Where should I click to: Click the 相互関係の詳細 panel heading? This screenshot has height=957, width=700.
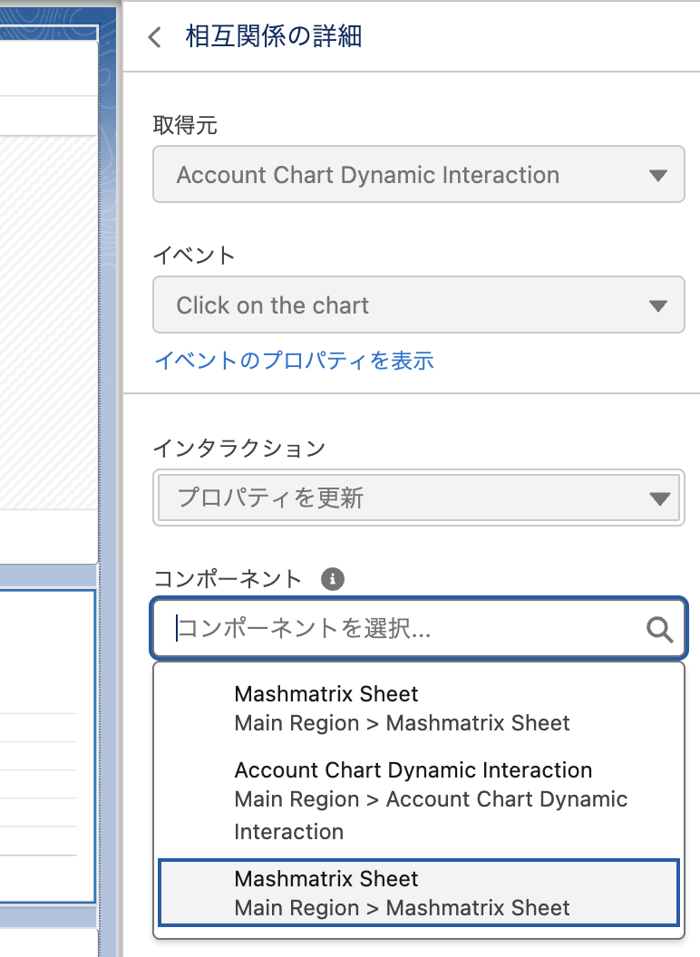click(x=273, y=37)
